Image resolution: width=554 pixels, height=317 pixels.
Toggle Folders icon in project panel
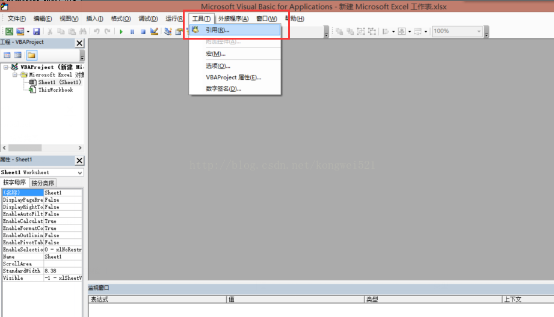click(x=31, y=55)
